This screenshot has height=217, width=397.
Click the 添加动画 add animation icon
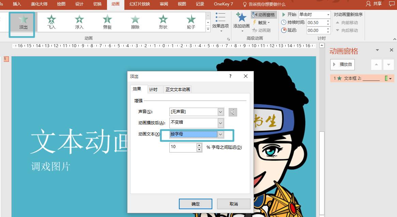click(241, 18)
